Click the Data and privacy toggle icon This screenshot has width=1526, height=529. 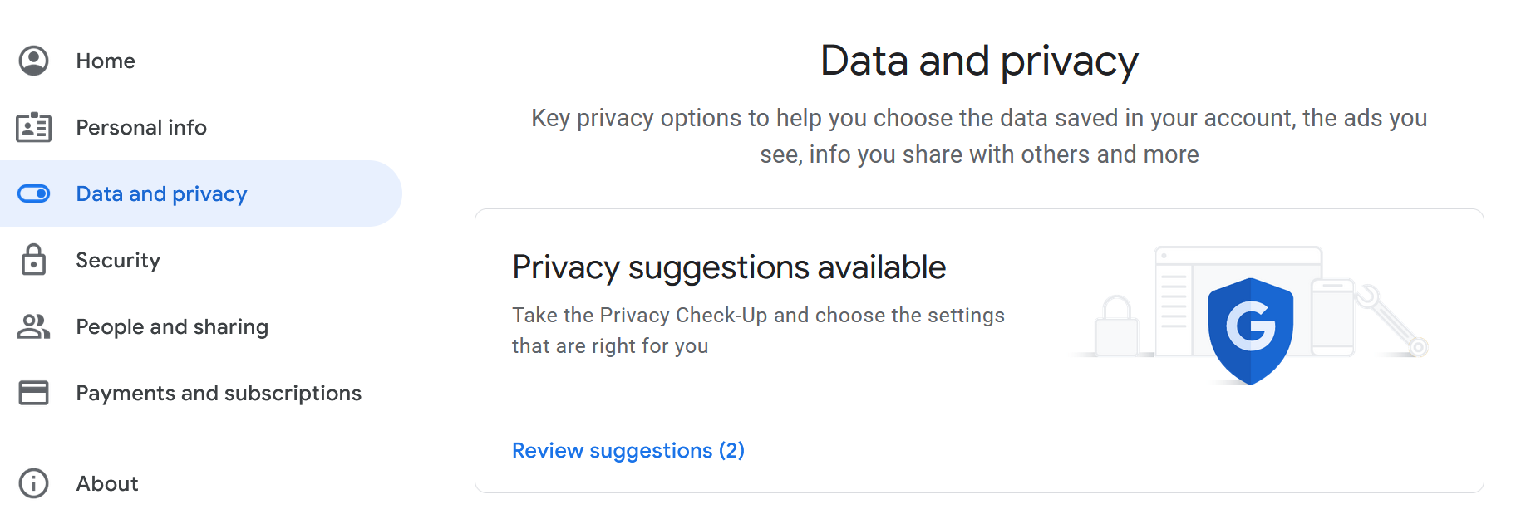[33, 193]
